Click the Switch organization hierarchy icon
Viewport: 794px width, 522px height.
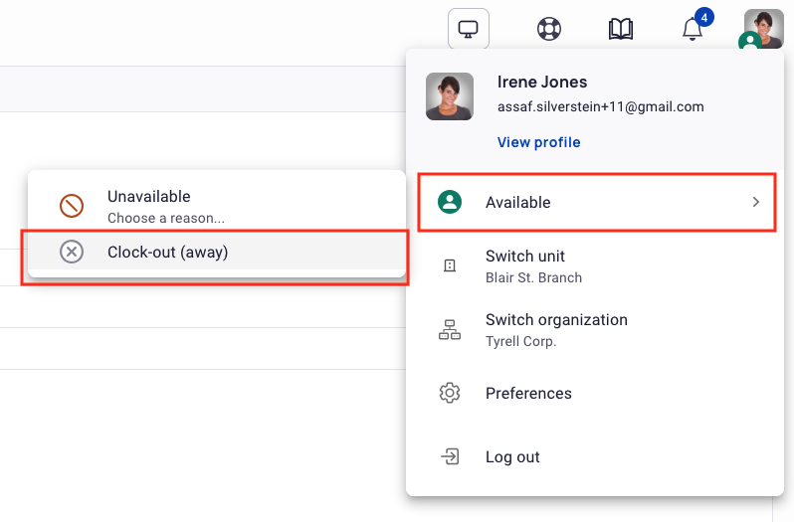(450, 329)
